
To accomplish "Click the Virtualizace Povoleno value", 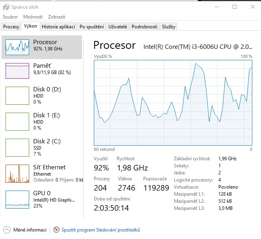I will 228,187.
